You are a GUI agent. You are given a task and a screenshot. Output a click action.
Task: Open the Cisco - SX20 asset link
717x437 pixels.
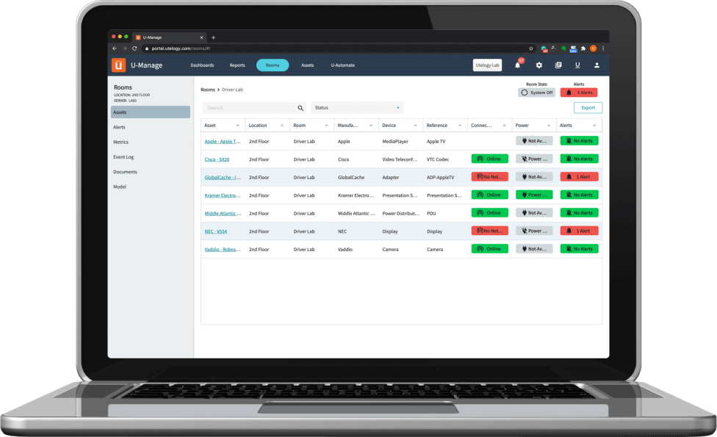[217, 159]
